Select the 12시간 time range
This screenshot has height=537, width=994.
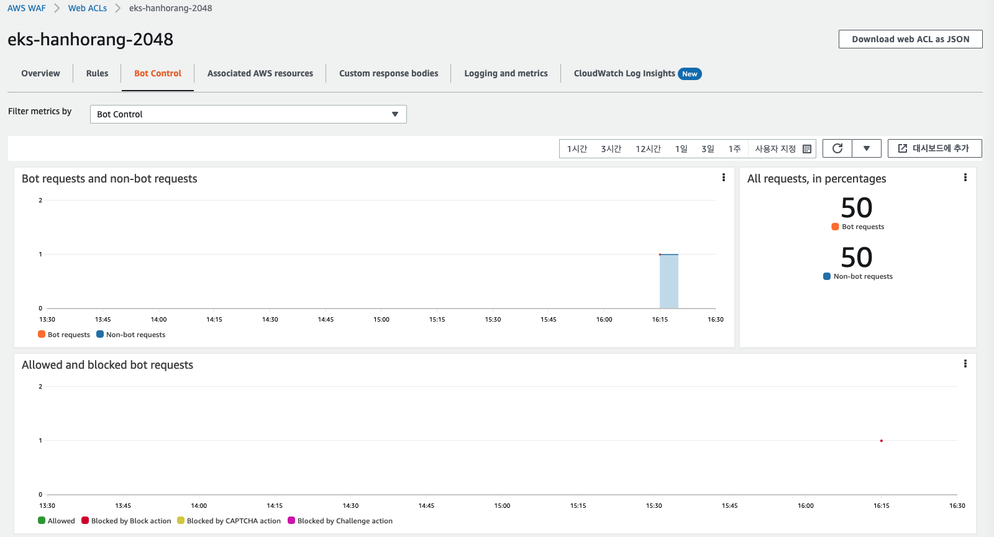tap(649, 149)
